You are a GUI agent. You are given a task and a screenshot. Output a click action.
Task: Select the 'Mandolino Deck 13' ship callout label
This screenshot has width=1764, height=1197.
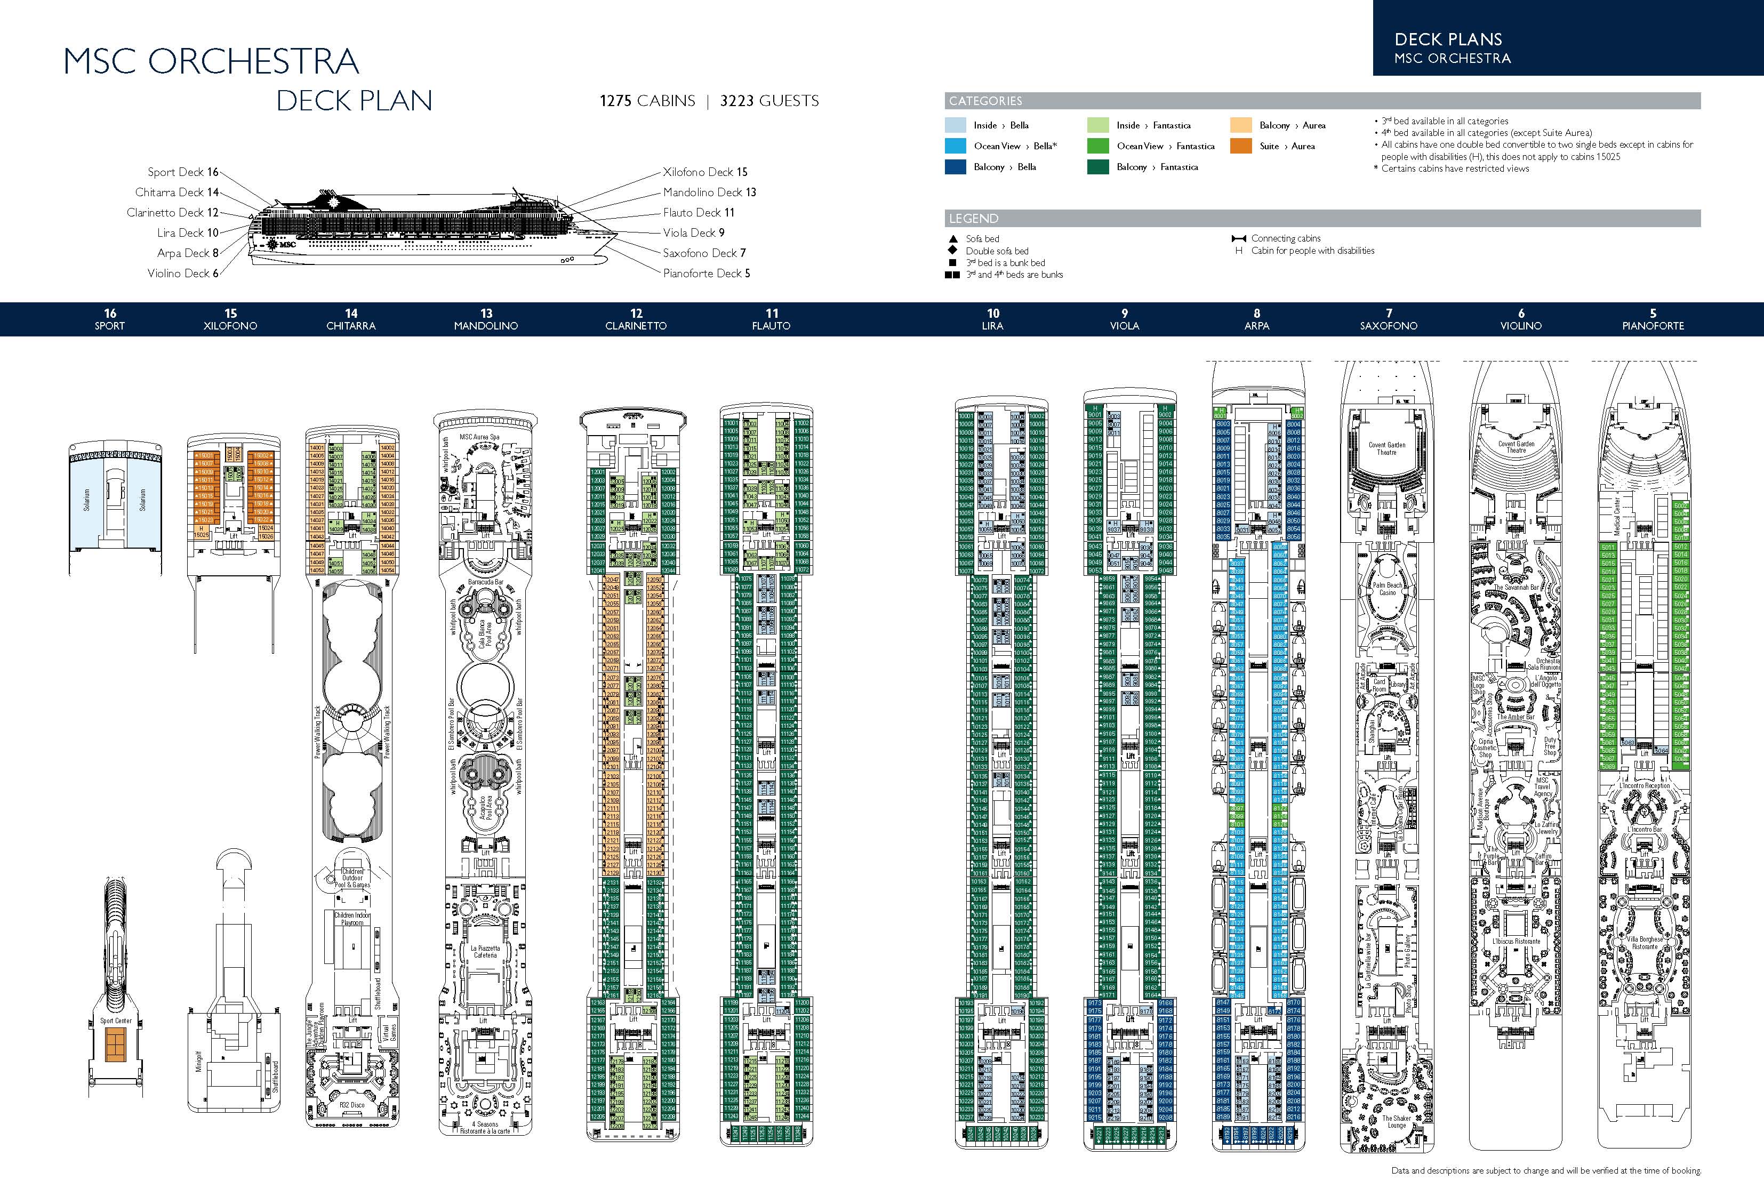(x=710, y=192)
